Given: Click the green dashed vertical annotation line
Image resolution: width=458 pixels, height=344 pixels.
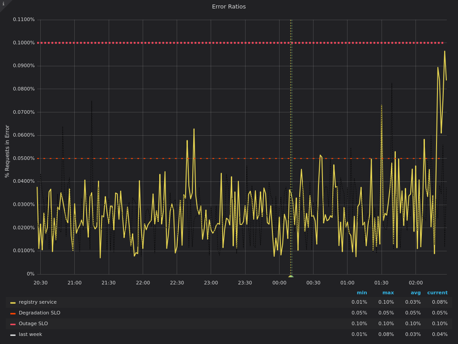Looking at the screenshot, I should tap(291, 112).
